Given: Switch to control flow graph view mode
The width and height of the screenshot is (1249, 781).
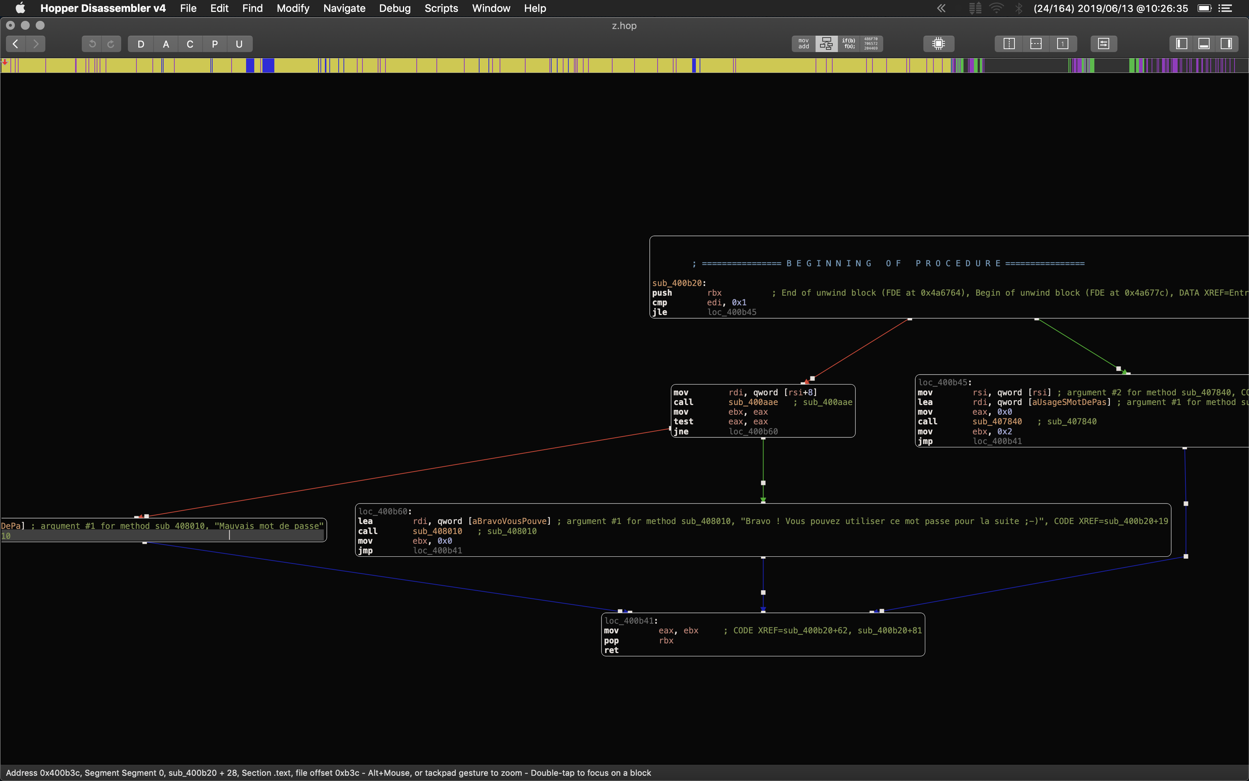Looking at the screenshot, I should [x=826, y=44].
